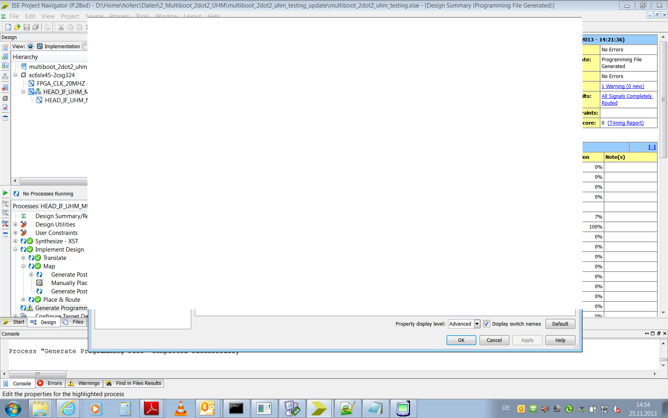Collapse the Implement Design node
Viewport: 668px width, 418px height.
15,249
